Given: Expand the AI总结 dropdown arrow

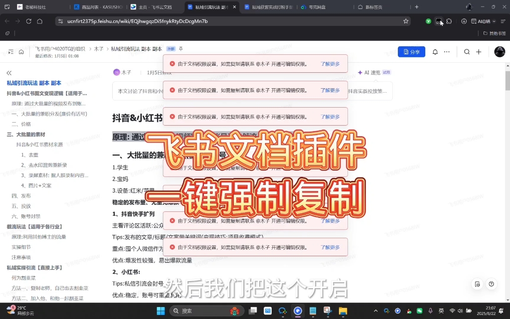Looking at the screenshot, I should coord(494,21).
